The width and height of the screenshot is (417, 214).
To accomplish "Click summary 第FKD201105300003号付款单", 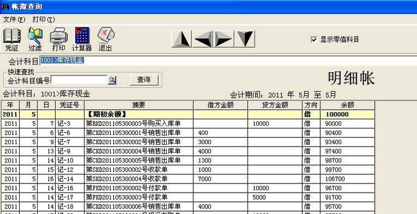I will click(x=126, y=198).
